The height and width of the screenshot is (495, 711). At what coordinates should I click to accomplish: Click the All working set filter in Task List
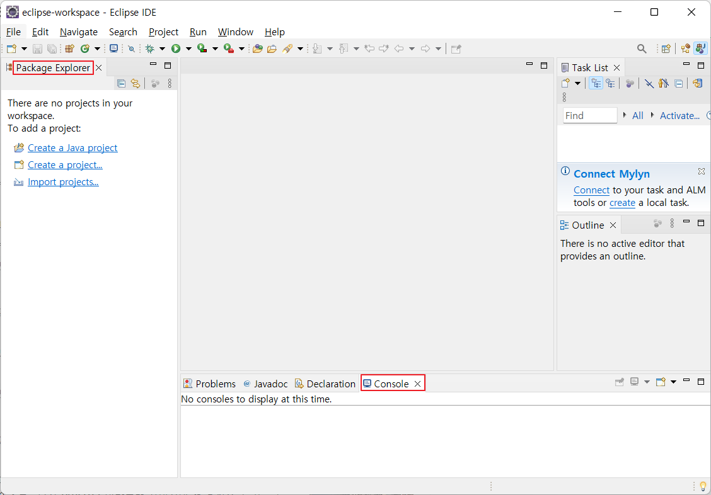(637, 115)
